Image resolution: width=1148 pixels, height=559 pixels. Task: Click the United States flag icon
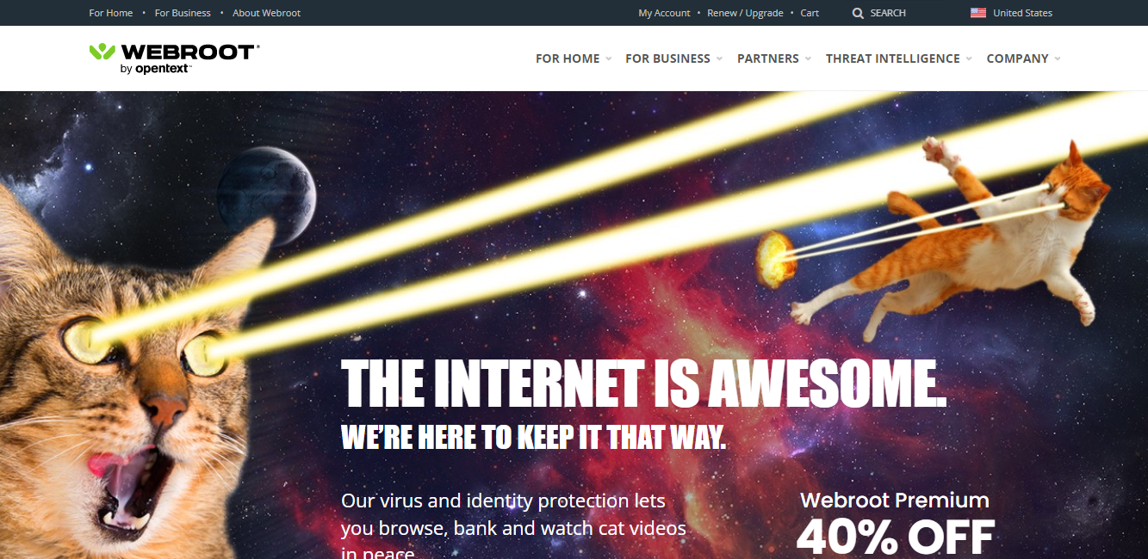(978, 13)
